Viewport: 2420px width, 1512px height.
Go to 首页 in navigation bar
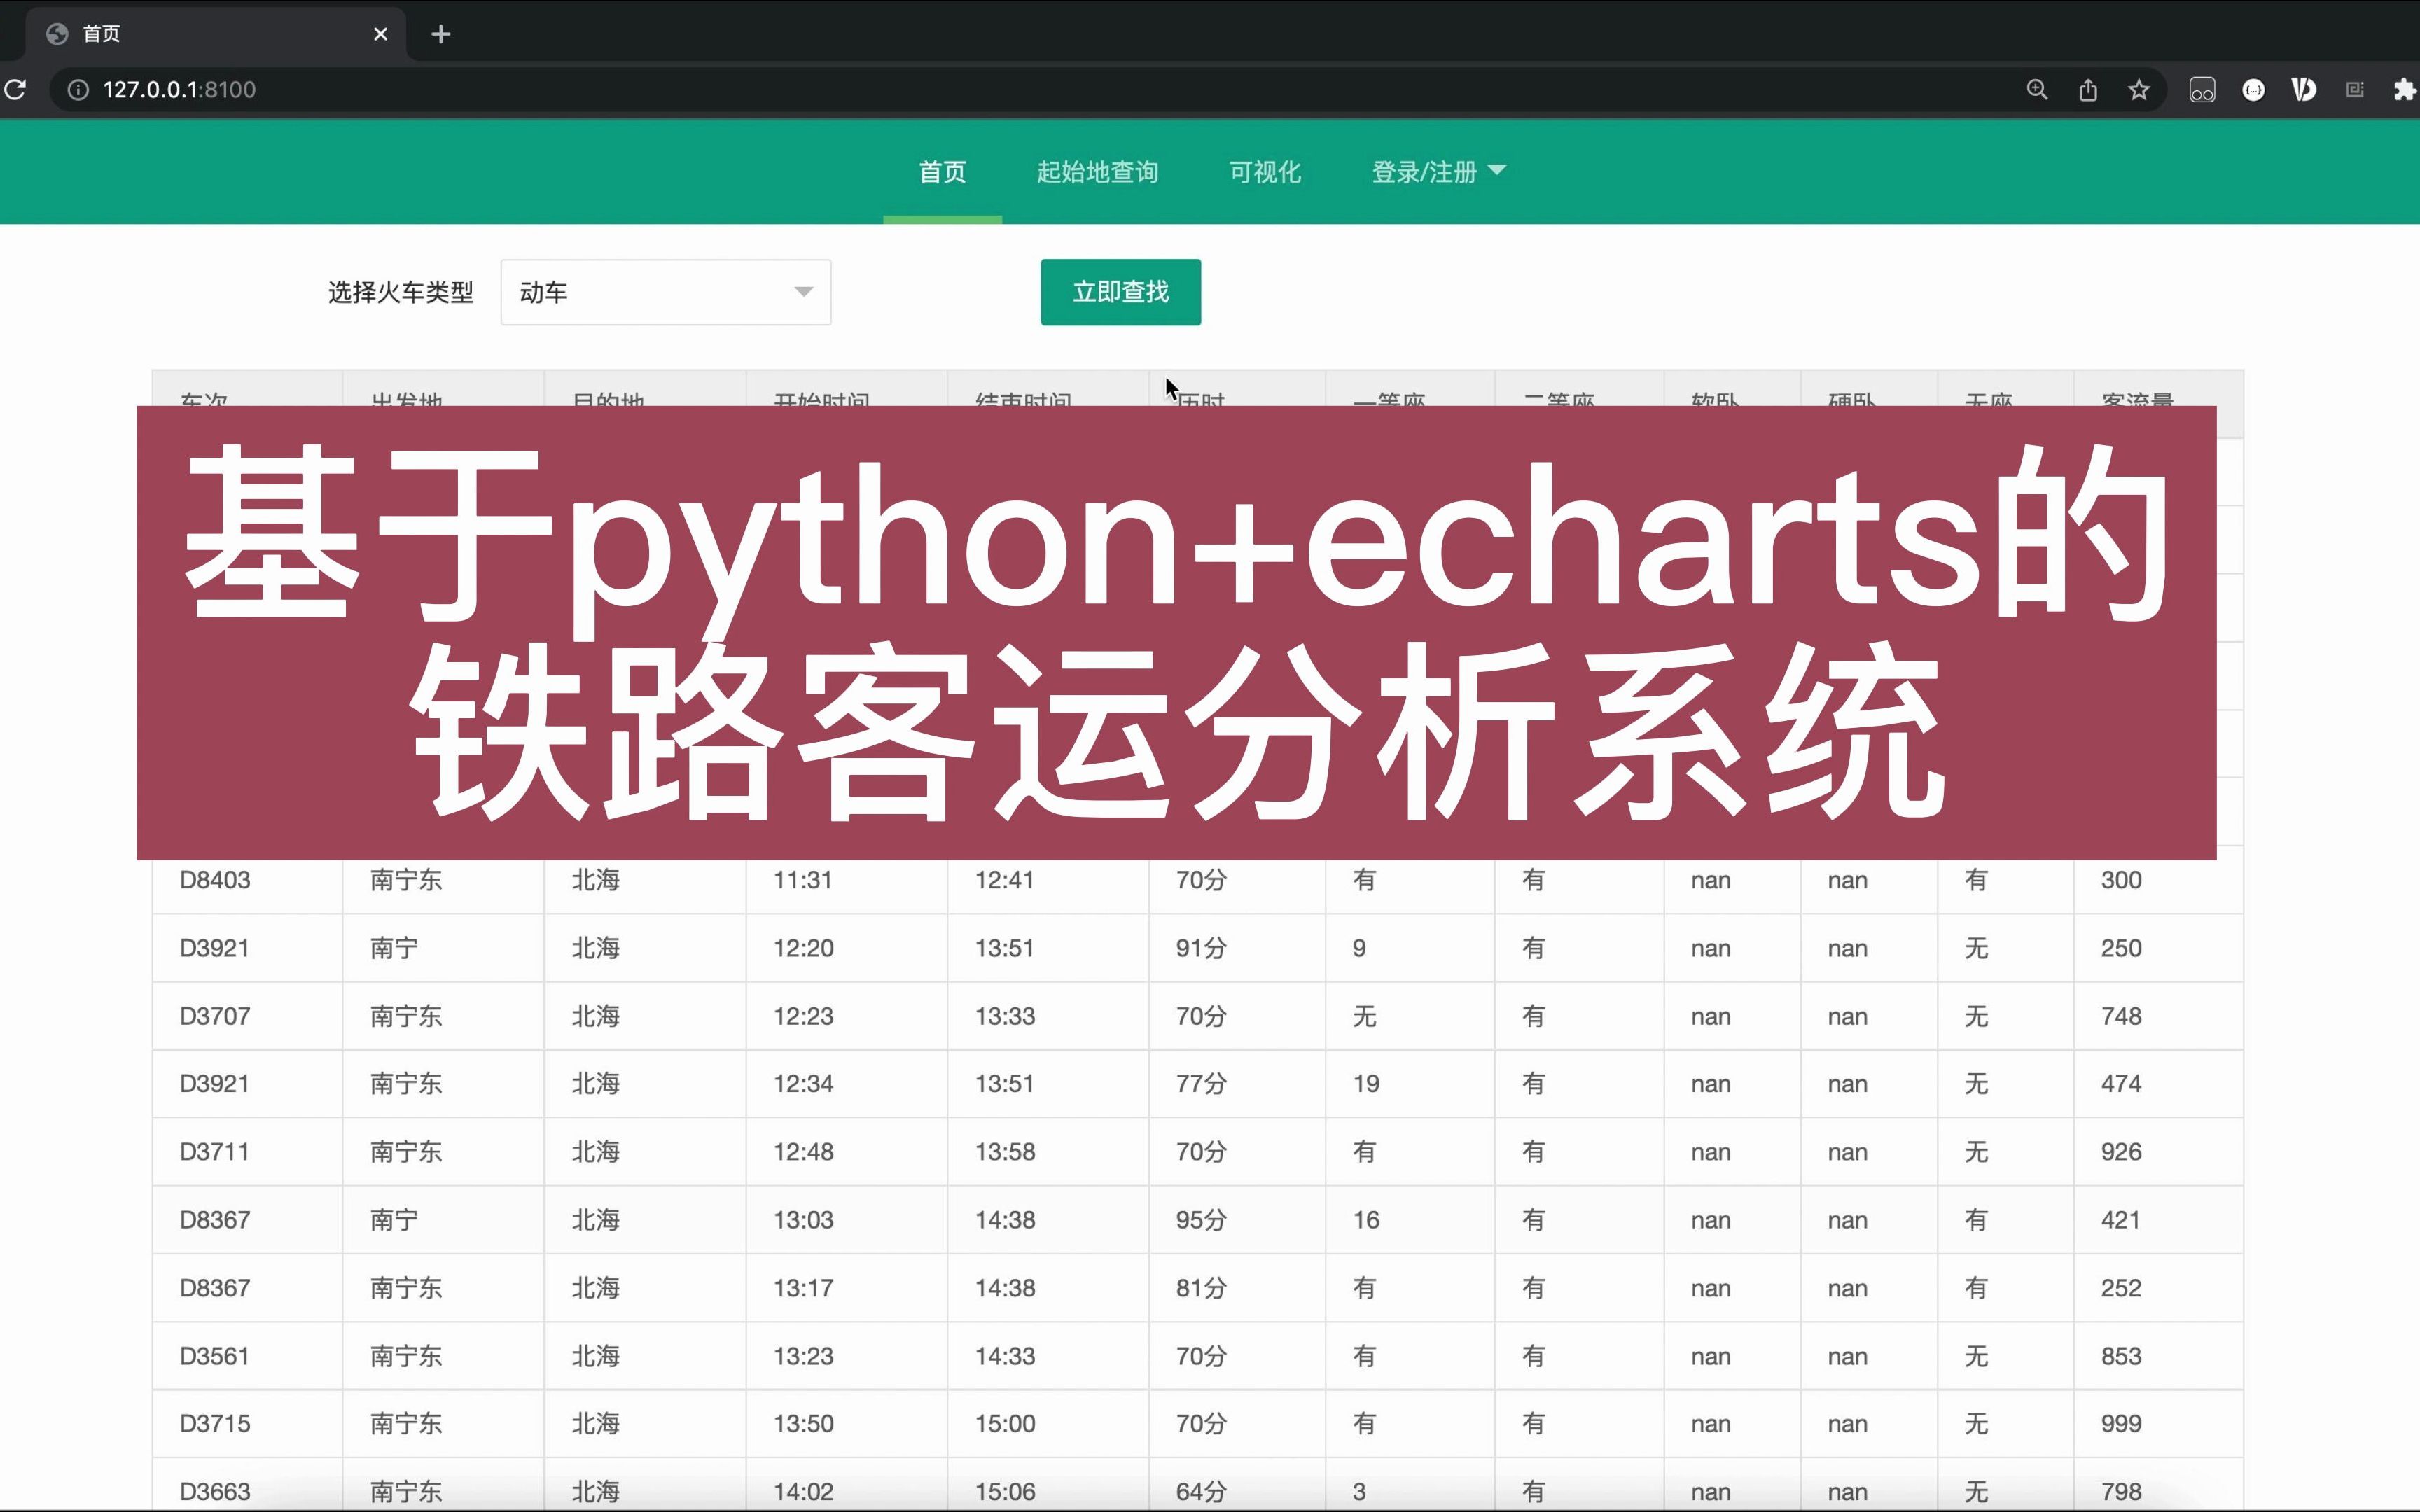[x=942, y=172]
